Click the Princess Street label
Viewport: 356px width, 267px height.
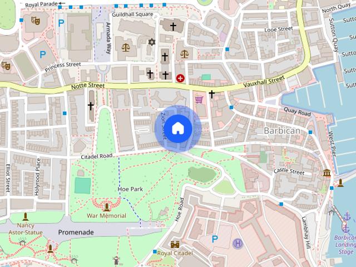click(x=63, y=67)
